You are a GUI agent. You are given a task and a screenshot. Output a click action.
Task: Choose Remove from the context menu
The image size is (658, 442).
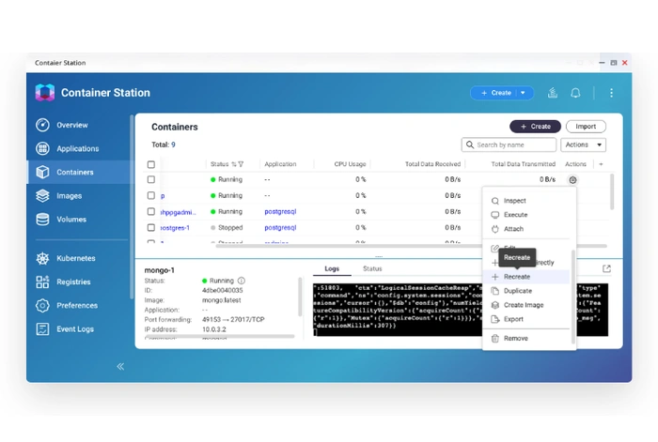point(525,338)
